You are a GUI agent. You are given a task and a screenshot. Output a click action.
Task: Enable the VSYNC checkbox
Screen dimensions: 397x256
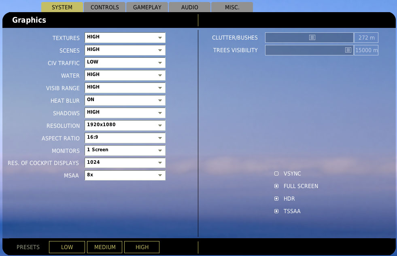point(276,173)
